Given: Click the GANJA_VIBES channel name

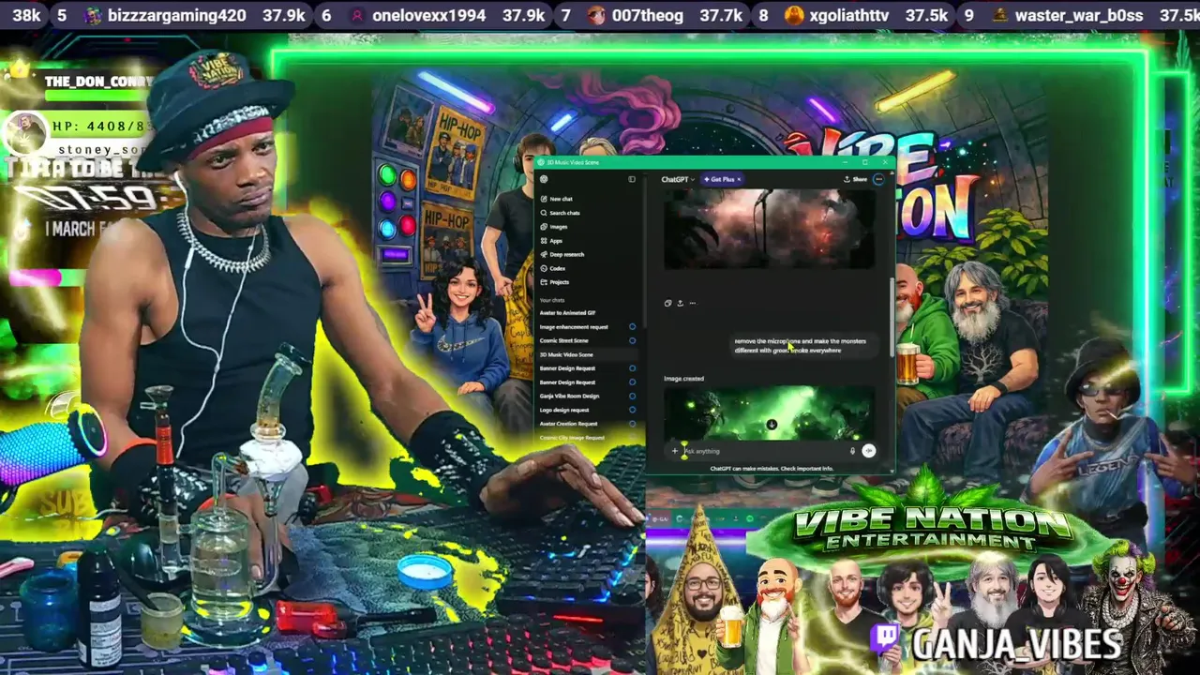Looking at the screenshot, I should coord(1017,644).
